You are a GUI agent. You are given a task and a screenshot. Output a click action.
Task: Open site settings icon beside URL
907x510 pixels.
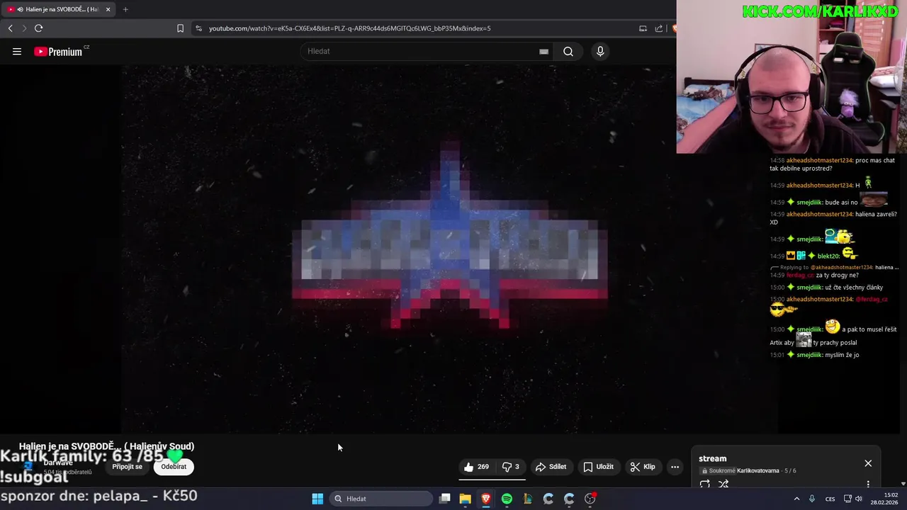click(x=198, y=28)
